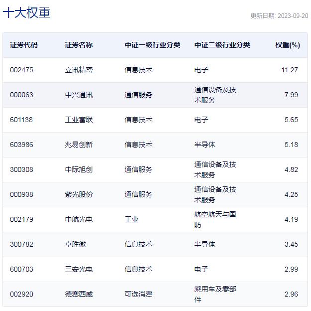The width and height of the screenshot is (311, 311).
Task: Select security name 中兴通讯
Action: tap(79, 95)
